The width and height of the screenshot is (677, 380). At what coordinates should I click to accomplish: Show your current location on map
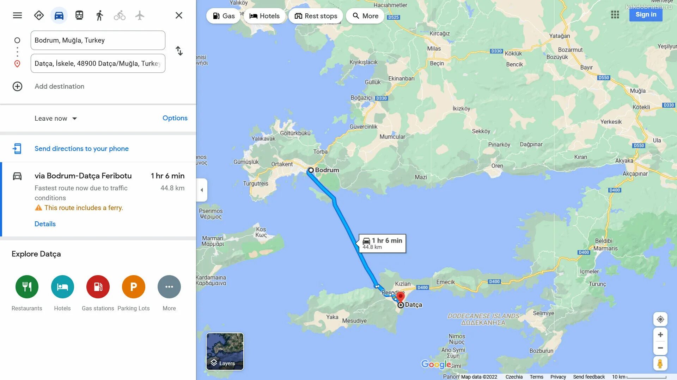click(x=660, y=319)
